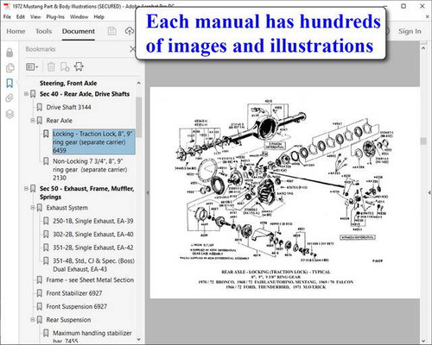This screenshot has height=345, width=432.
Task: Click the Bookmarks panel icon in sidebar
Action: [10, 84]
